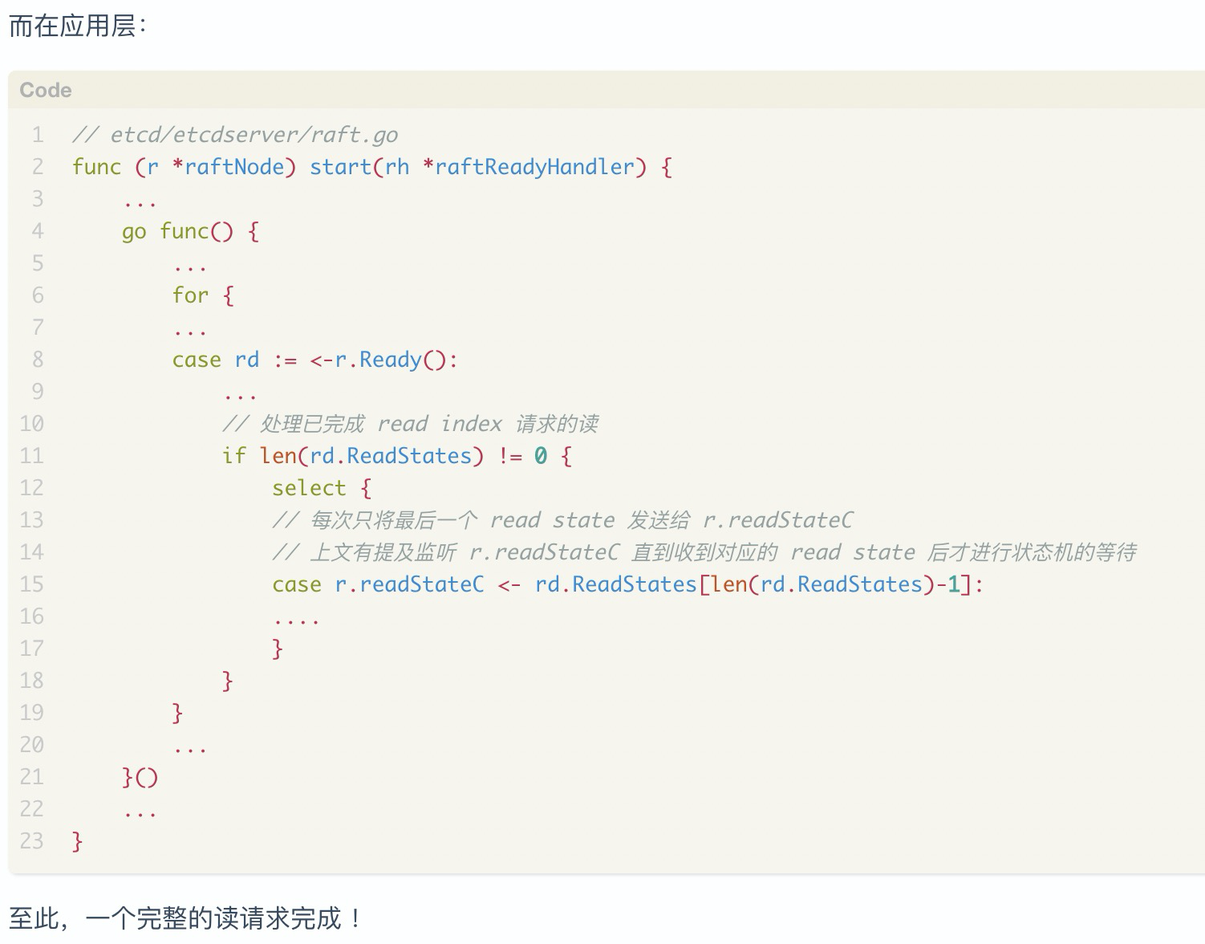
Task: Click the Code header label
Action: pos(46,90)
